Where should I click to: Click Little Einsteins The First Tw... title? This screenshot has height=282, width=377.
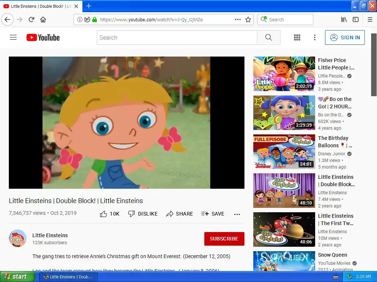(x=336, y=220)
